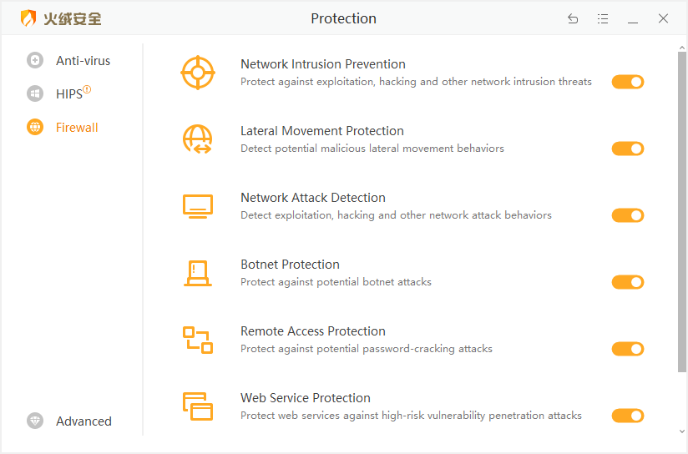The height and width of the screenshot is (454, 688).
Task: Open Network Attack Detection title link
Action: tap(313, 198)
